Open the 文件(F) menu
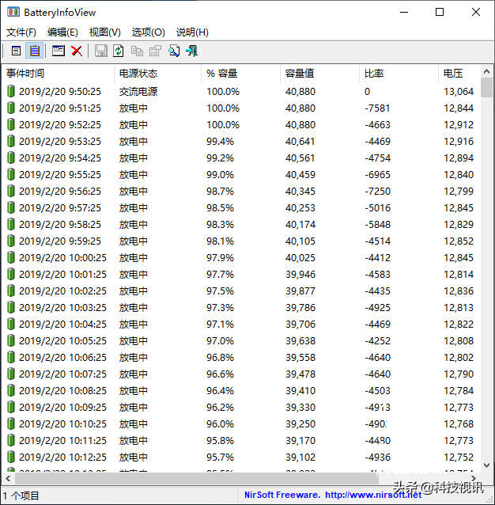The image size is (495, 505). (21, 32)
